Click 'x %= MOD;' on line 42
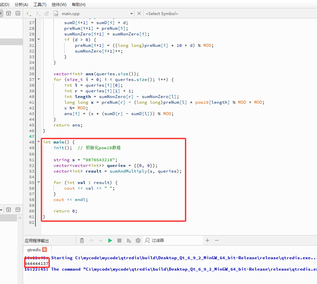 (76, 108)
